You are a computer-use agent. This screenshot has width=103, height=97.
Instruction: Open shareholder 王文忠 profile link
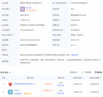[x=16, y=91]
